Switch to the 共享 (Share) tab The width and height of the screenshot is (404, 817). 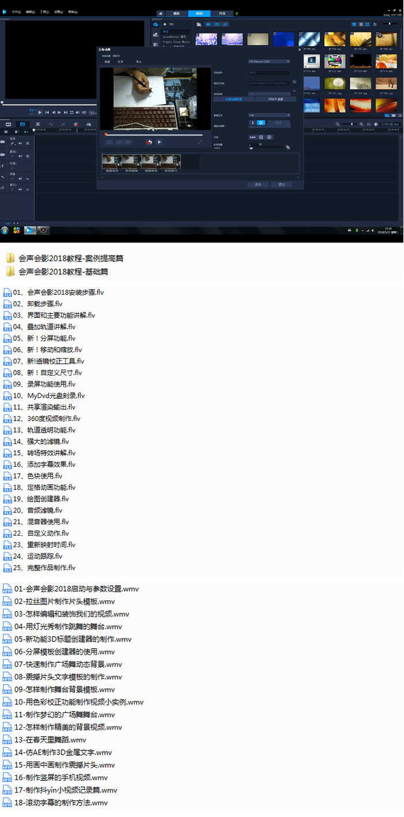point(223,12)
